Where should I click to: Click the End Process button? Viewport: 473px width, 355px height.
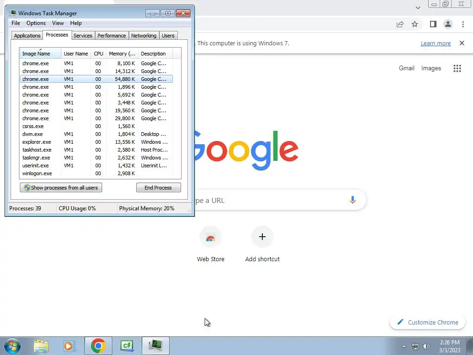(158, 188)
